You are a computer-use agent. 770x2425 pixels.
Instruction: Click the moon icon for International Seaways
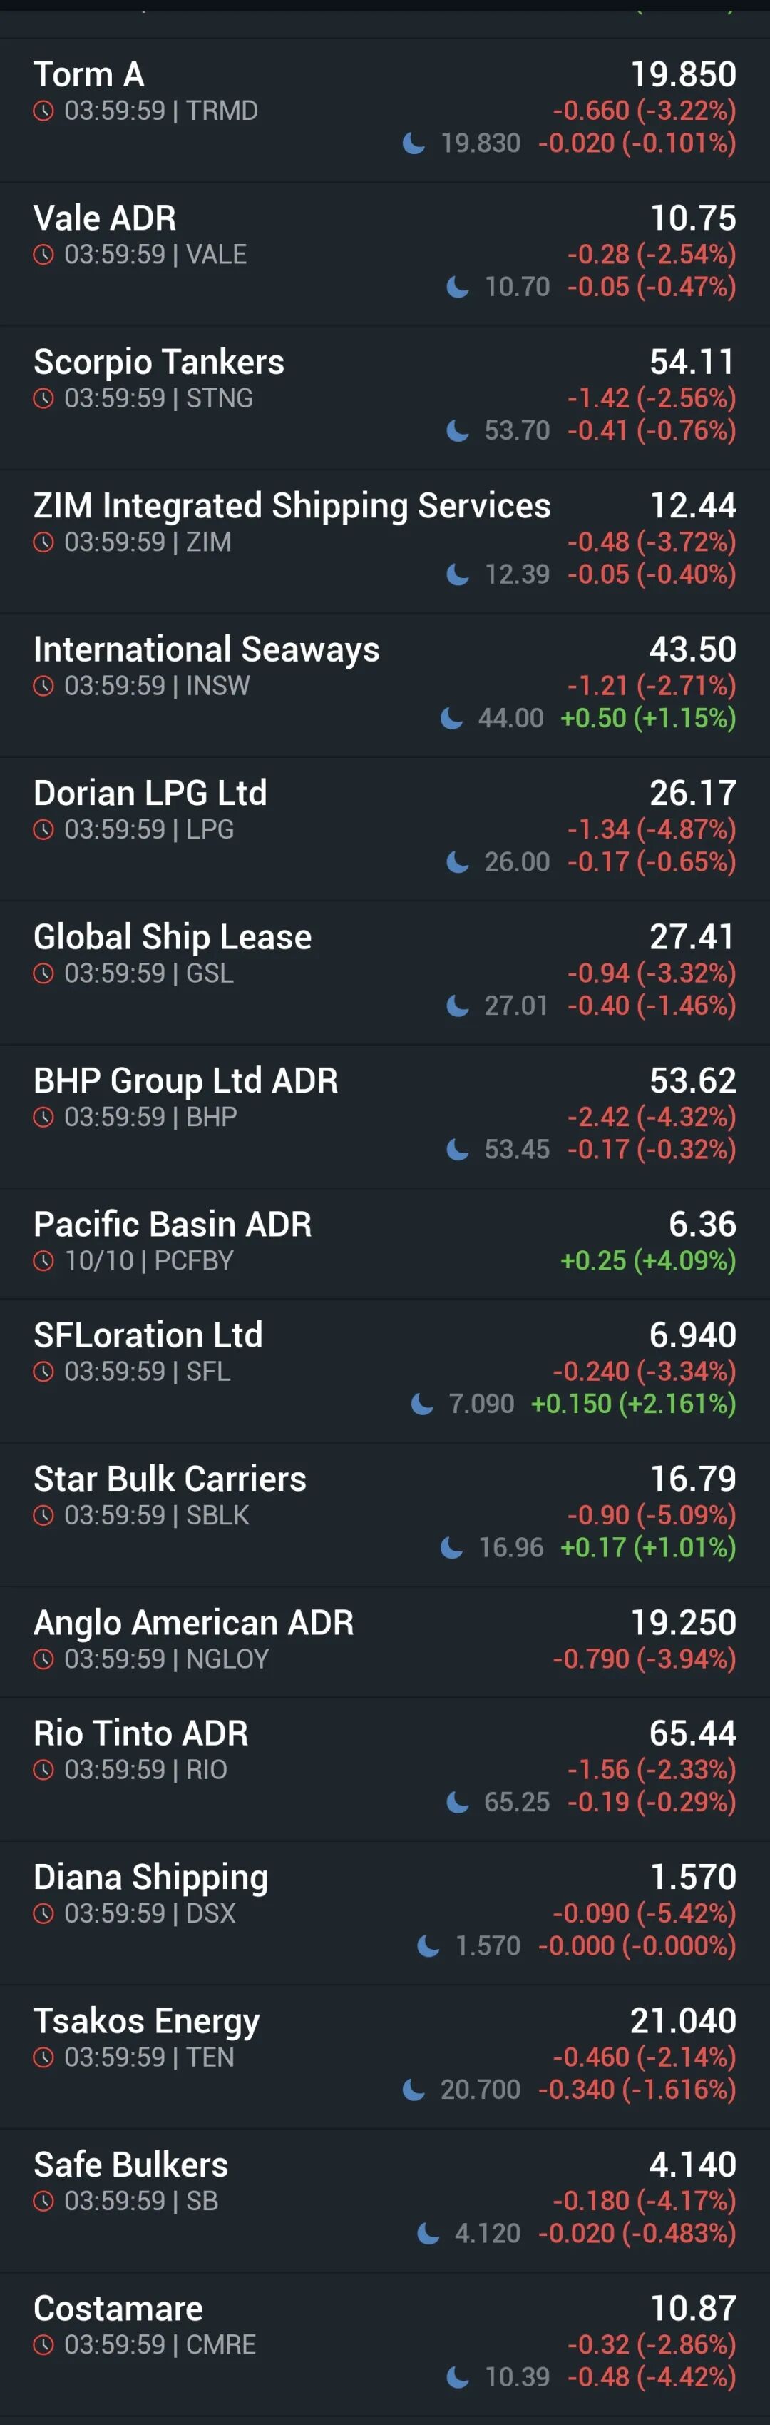click(x=452, y=718)
